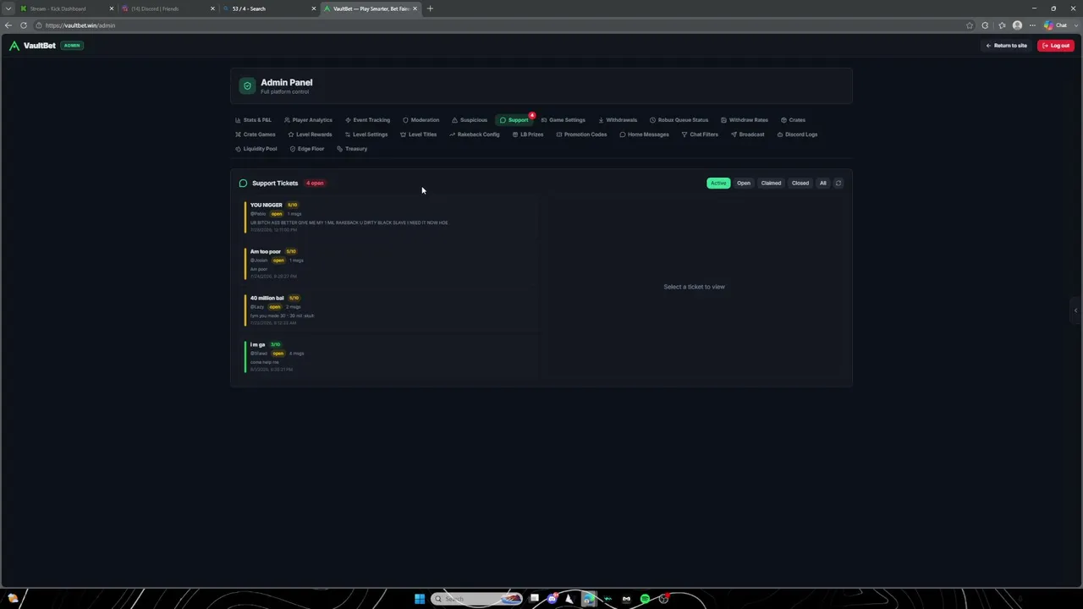Expand the right-edge side panel handle
The width and height of the screenshot is (1083, 609).
pyautogui.click(x=1076, y=310)
